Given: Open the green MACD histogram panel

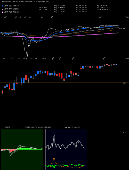Looking at the screenshot, I should click(22, 149).
